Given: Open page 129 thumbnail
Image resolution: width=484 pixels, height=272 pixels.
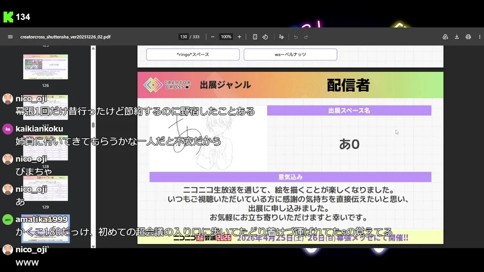Looking at the screenshot, I should click(45, 189).
